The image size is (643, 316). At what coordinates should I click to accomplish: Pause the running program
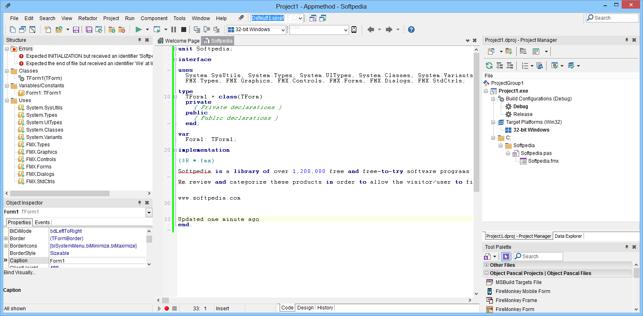pos(173,30)
